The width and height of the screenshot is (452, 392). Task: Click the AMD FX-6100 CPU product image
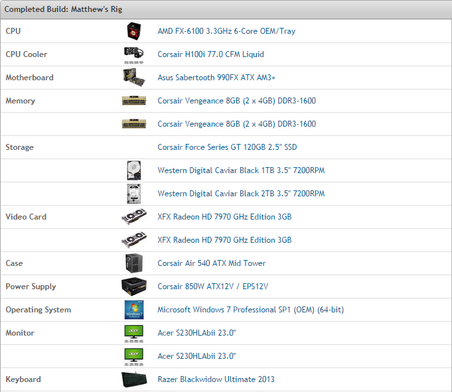[134, 31]
